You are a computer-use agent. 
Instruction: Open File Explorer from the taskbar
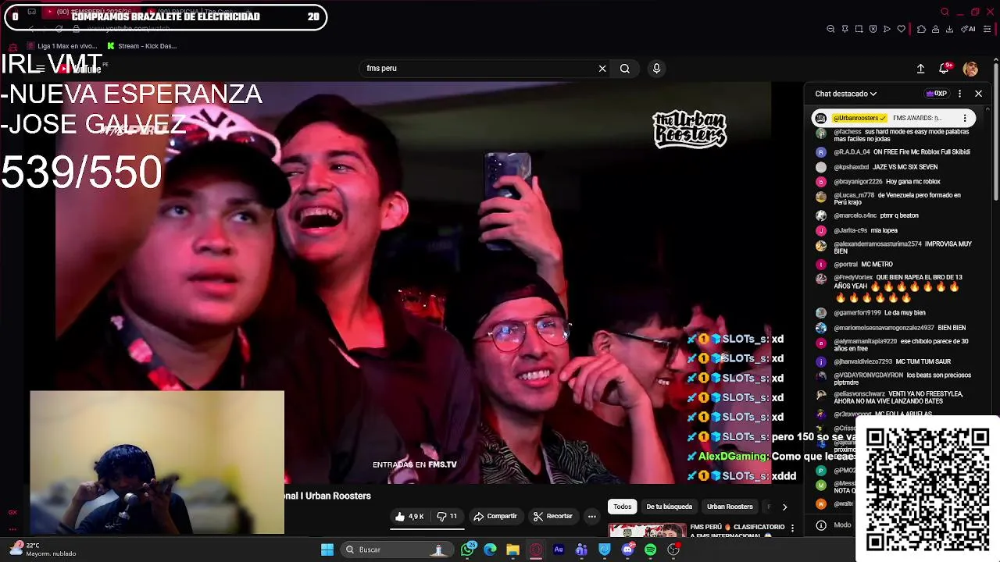point(512,550)
